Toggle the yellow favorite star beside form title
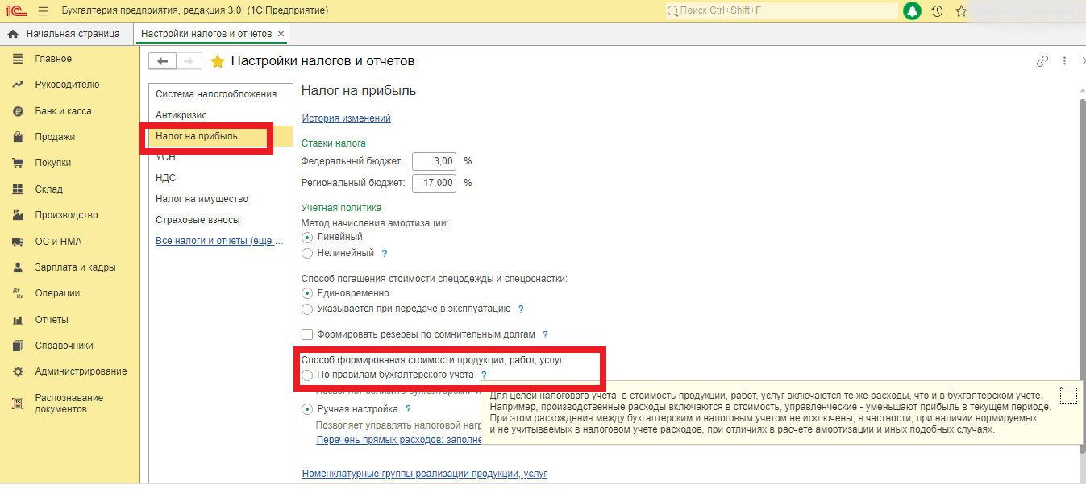The height and width of the screenshot is (489, 1086). coord(217,61)
